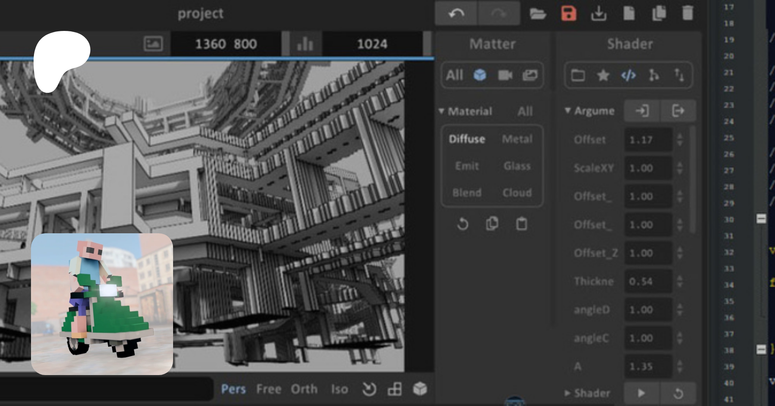This screenshot has width=775, height=406.
Task: Open the shader code editor icon
Action: point(628,76)
